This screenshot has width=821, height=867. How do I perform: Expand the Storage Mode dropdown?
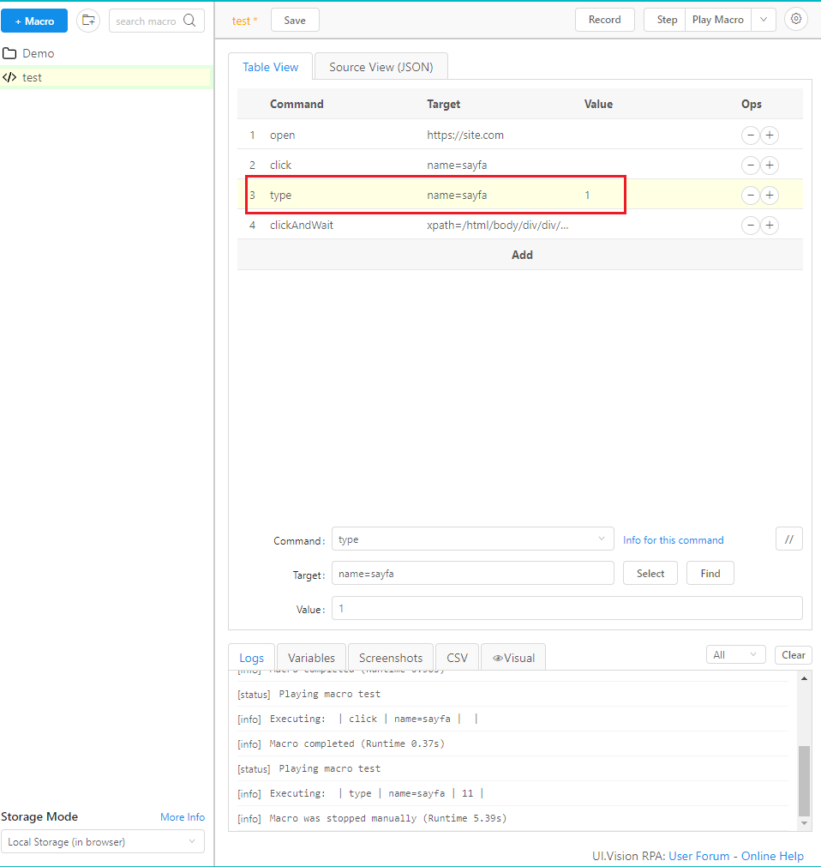(x=103, y=842)
